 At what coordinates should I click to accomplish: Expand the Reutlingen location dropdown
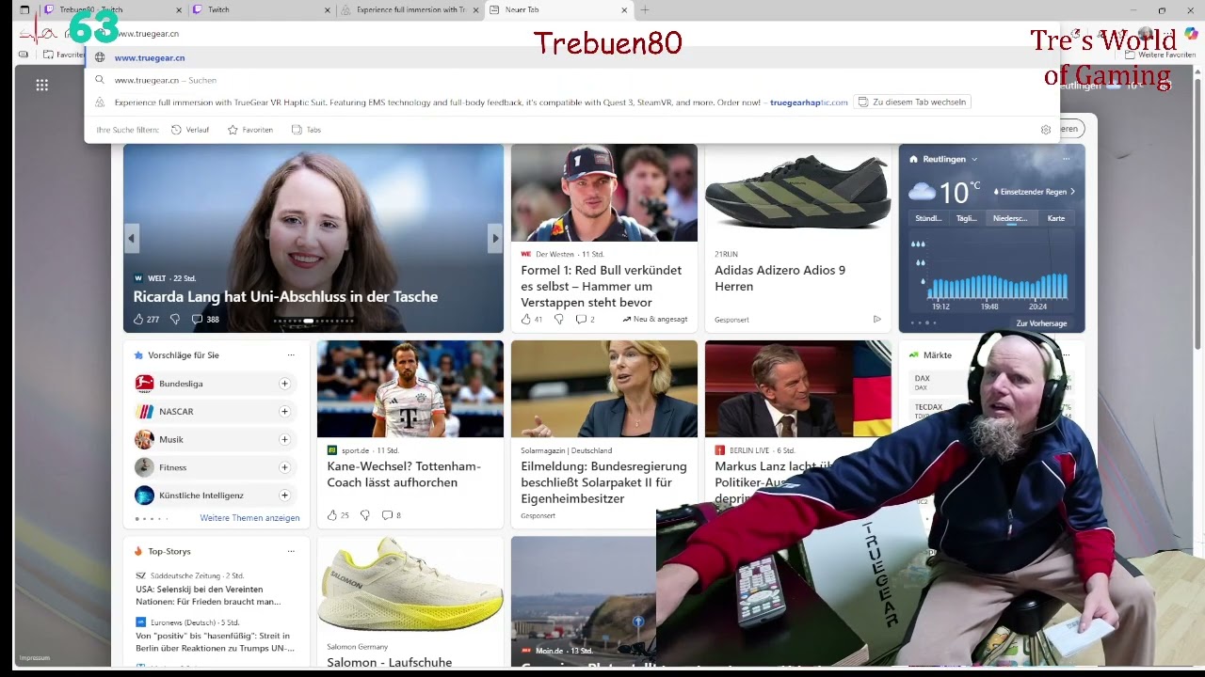click(x=974, y=160)
